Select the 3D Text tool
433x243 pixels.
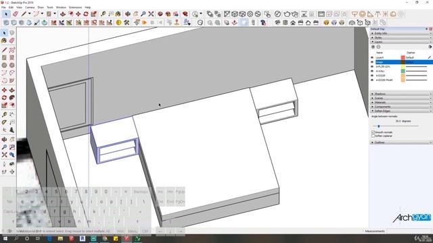click(12, 130)
